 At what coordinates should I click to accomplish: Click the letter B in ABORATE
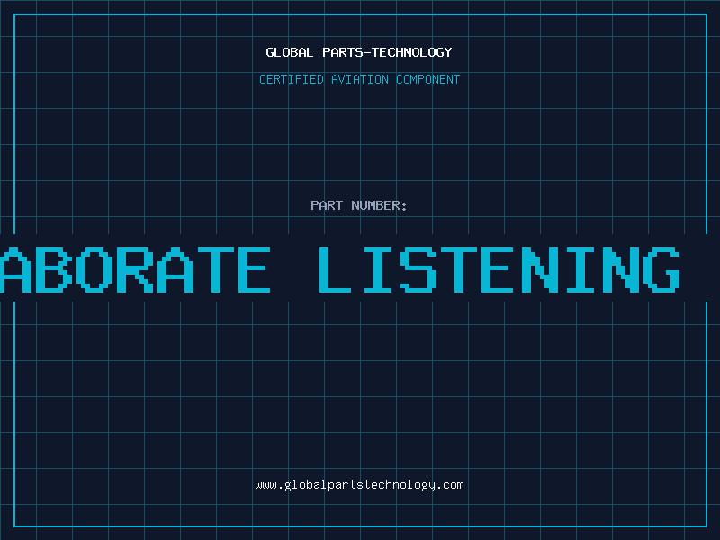click(x=54, y=269)
